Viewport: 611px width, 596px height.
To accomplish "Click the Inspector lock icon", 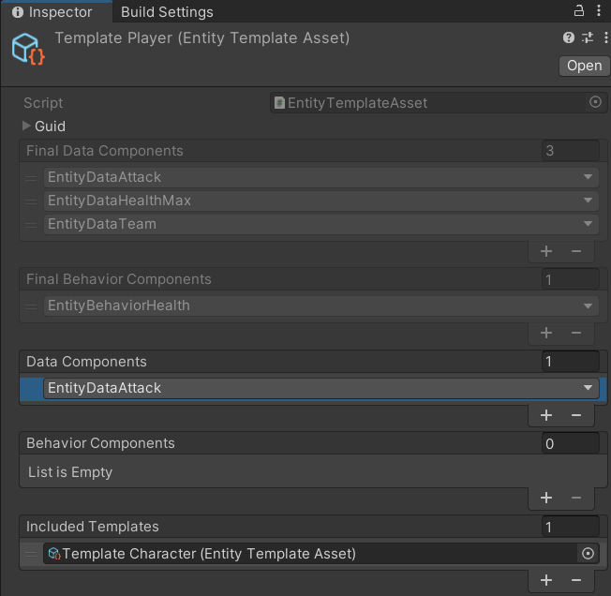I will (x=579, y=11).
